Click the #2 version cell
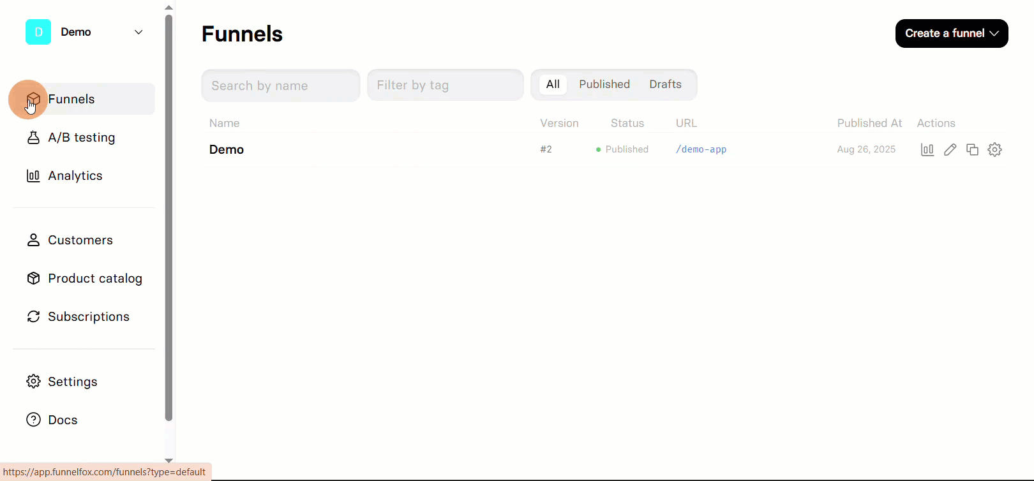Screen dimensions: 1034x481 546,149
